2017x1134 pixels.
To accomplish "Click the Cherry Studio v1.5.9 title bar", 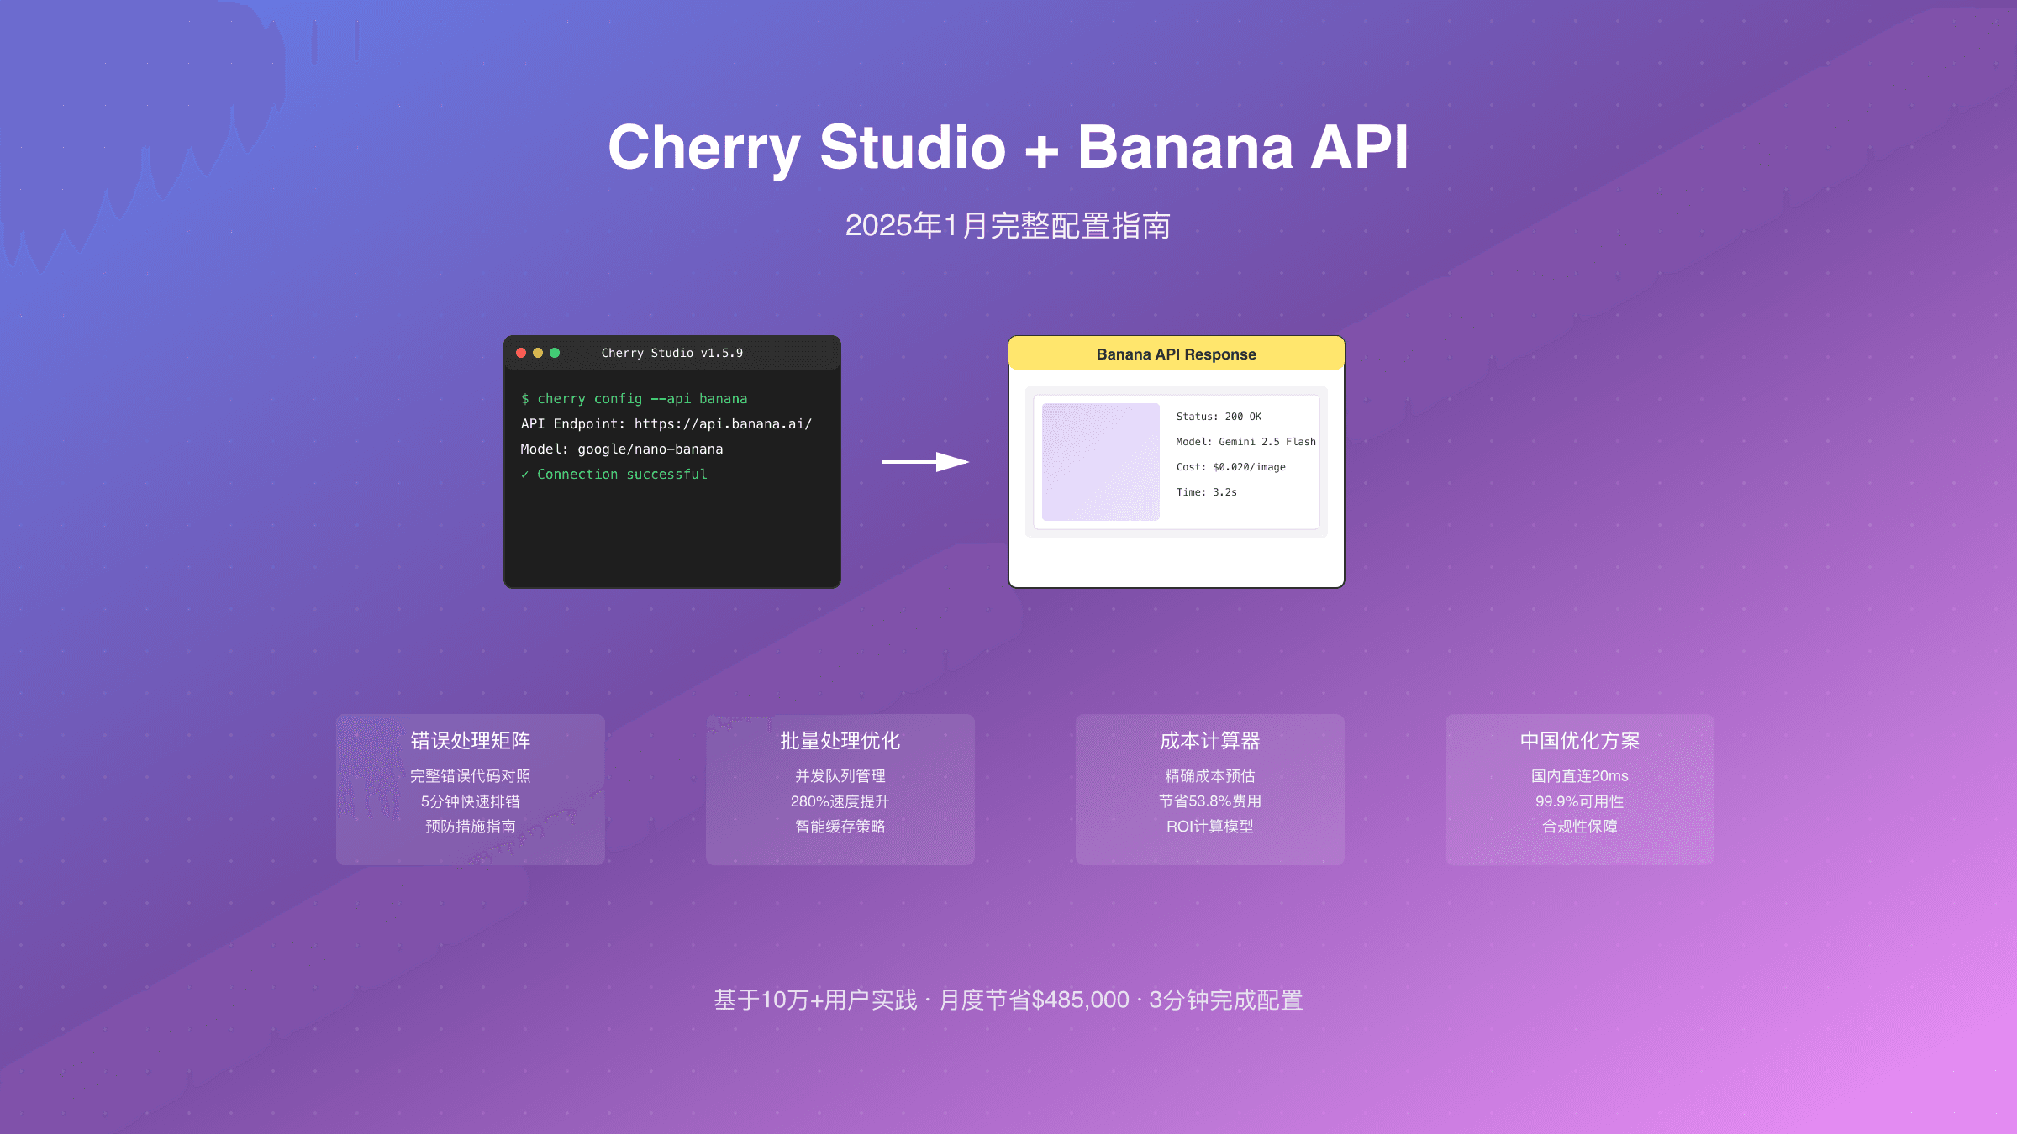I will [671, 353].
